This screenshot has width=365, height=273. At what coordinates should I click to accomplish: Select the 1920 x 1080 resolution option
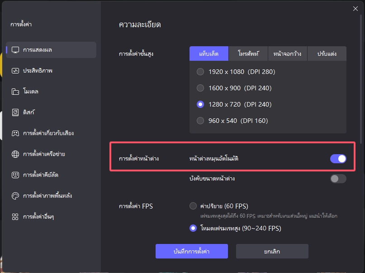[x=200, y=72]
